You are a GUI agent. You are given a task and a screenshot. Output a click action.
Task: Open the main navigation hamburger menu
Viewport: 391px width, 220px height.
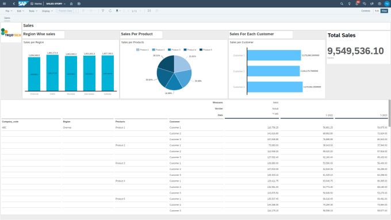pos(4,4)
